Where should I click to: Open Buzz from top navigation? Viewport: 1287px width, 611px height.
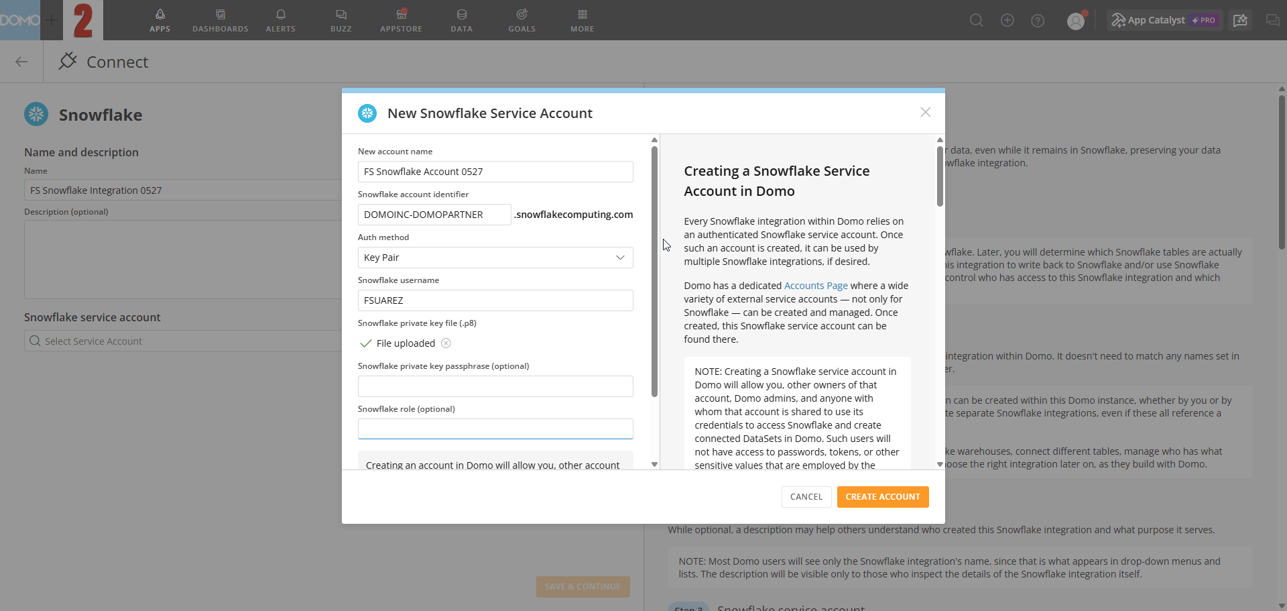pyautogui.click(x=341, y=20)
